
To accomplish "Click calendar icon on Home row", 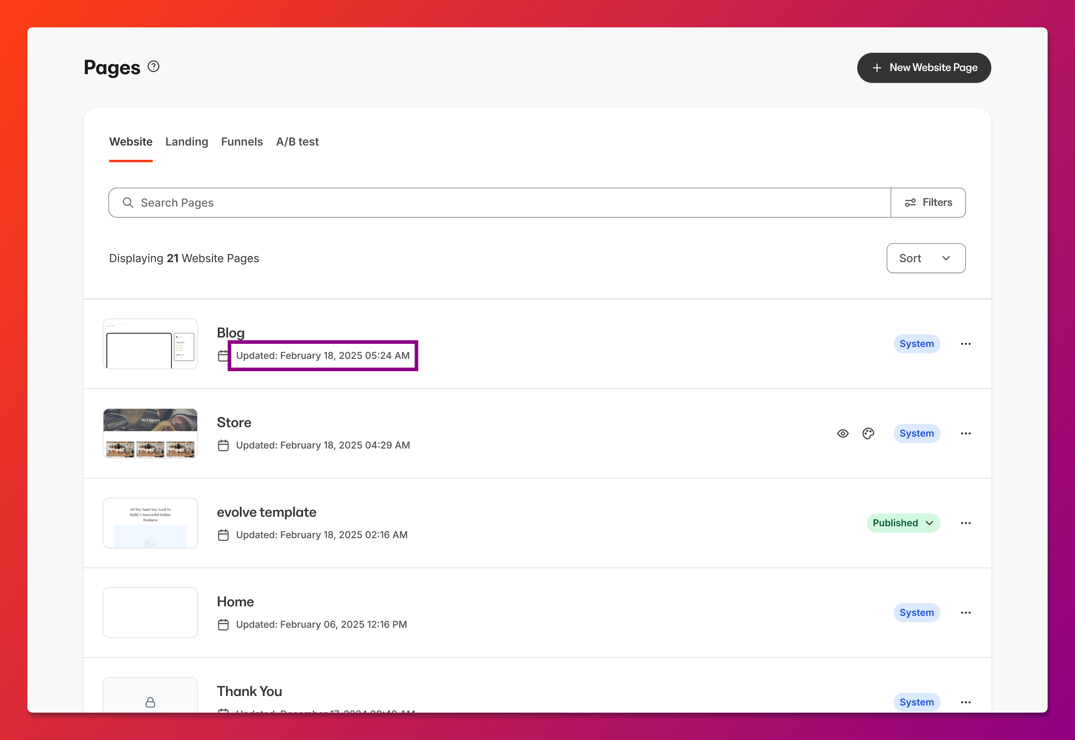I will click(224, 625).
